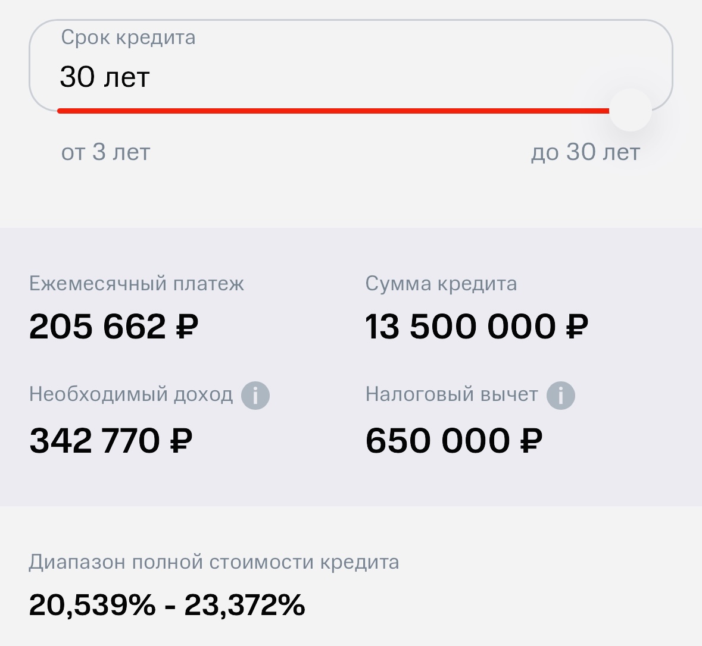Select the 650 000 ₽ tax deduction
The height and width of the screenshot is (646, 702).
click(454, 441)
